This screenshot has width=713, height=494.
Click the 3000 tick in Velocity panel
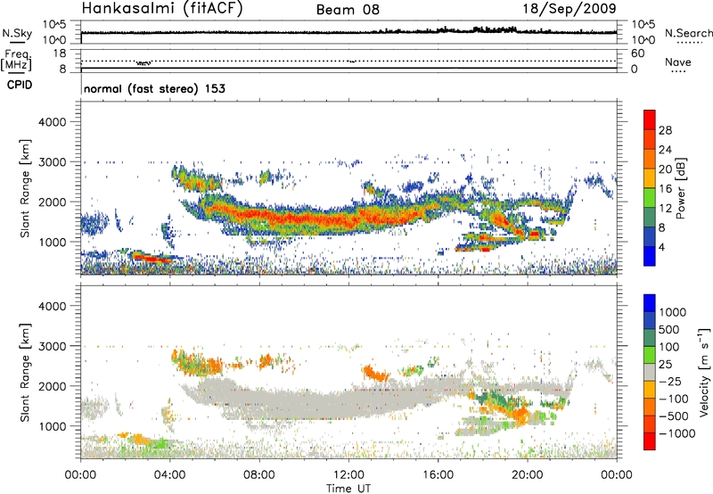tap(53, 346)
